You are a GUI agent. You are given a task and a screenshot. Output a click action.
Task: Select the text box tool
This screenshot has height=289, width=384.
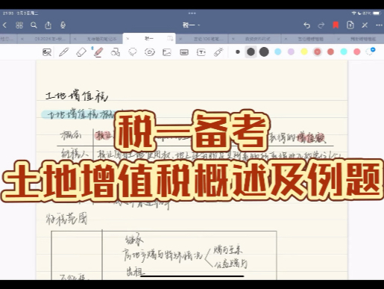click(201, 52)
